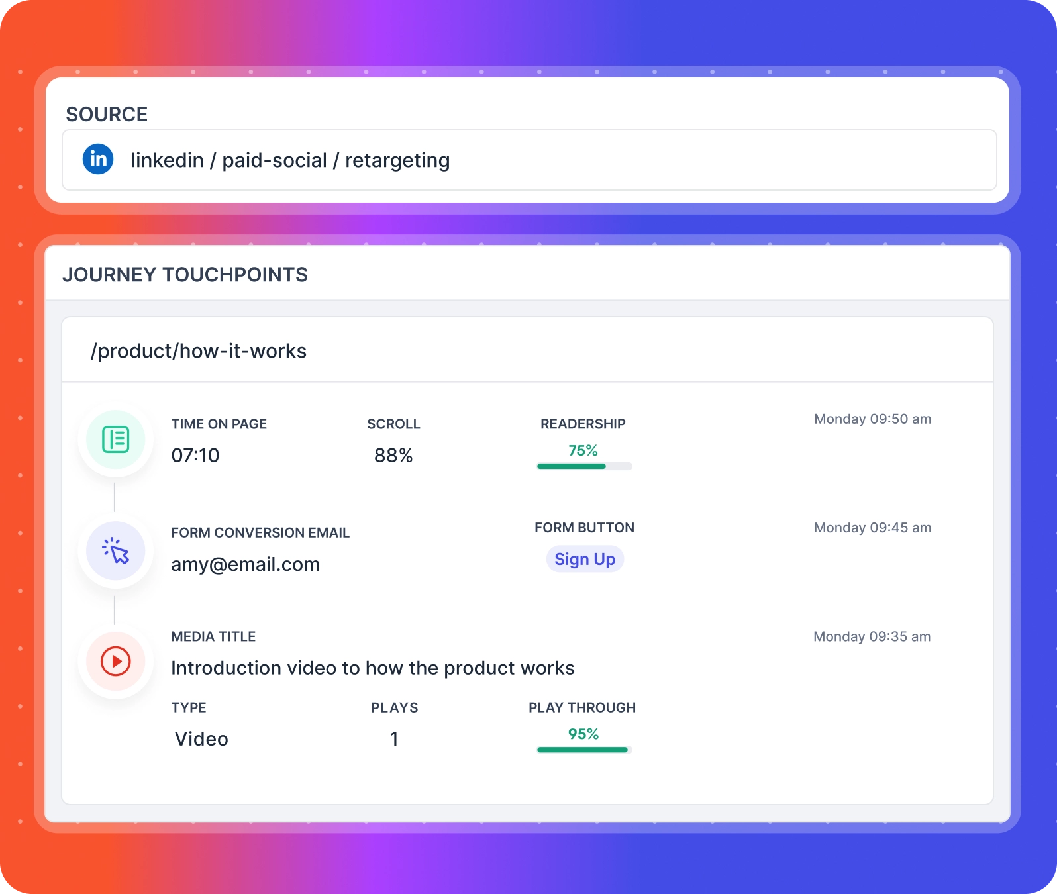This screenshot has width=1057, height=894.
Task: Click the amy@email.com address
Action: click(246, 564)
